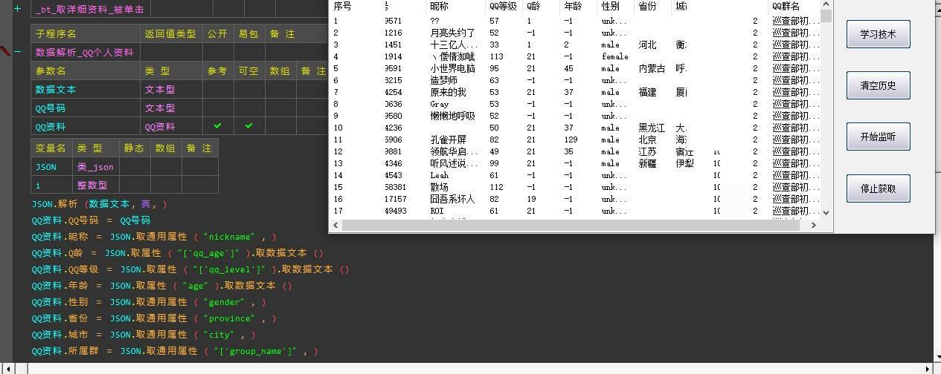This screenshot has width=941, height=374.
Task: Select the 文本型 type cell for 数据文本
Action: point(160,89)
